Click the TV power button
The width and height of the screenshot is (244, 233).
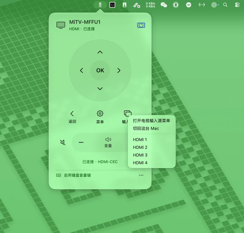(141, 25)
